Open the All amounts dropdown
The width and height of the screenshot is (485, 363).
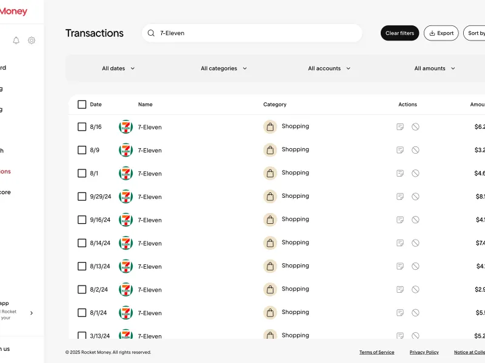click(x=435, y=68)
